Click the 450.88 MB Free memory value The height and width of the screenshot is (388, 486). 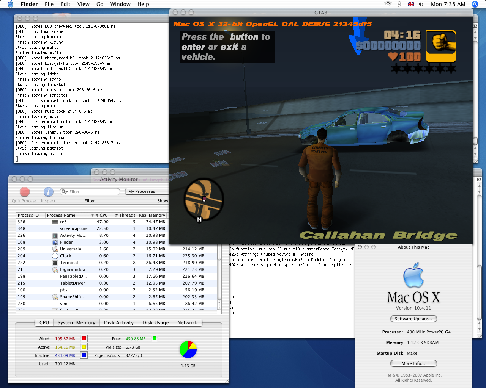[136, 339]
